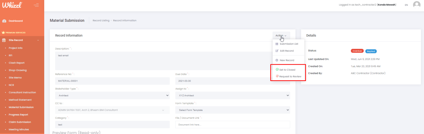Switch language using the EN selector
424x134 pixels.
pos(406,5)
